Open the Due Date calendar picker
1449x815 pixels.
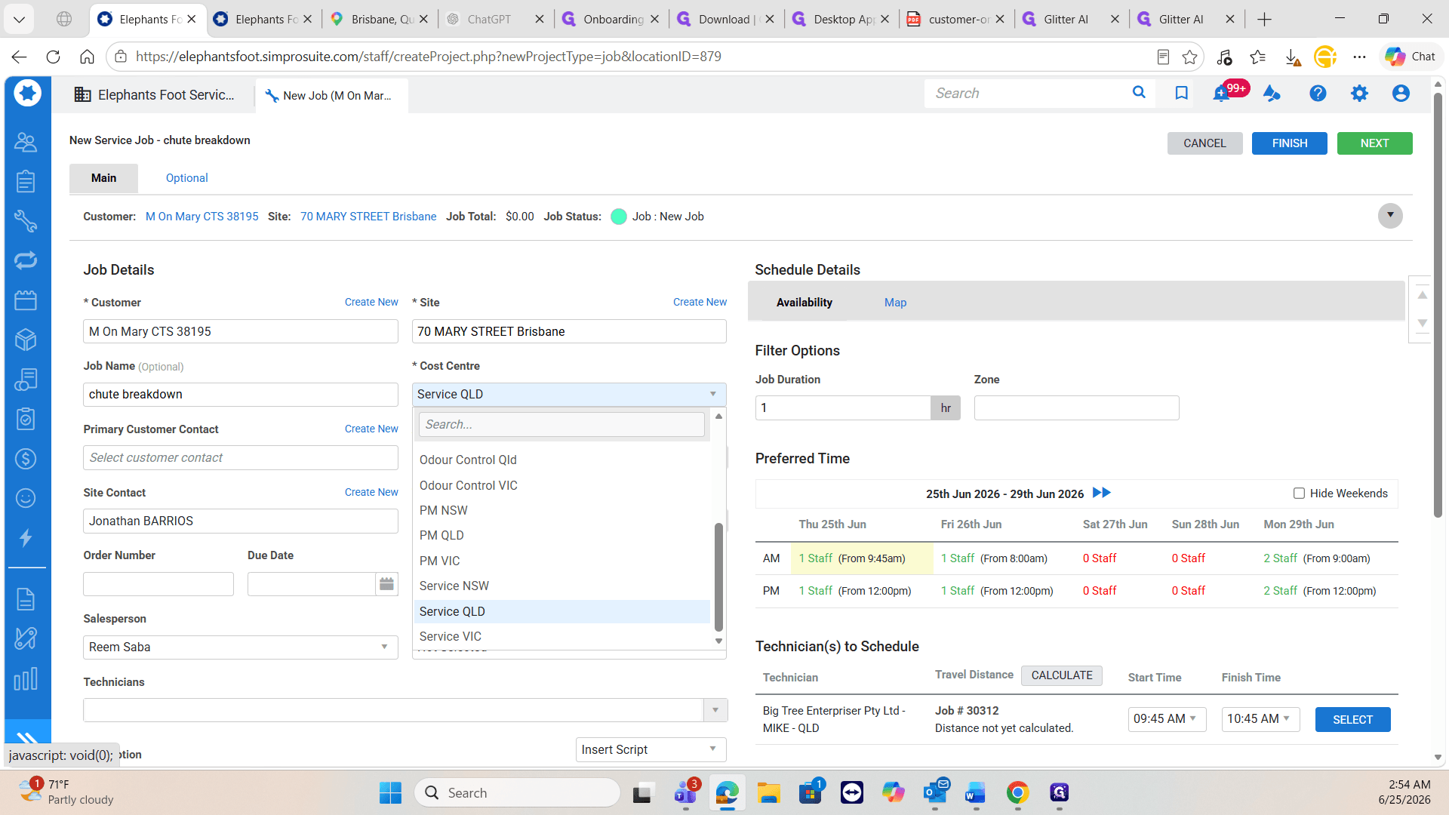point(386,584)
